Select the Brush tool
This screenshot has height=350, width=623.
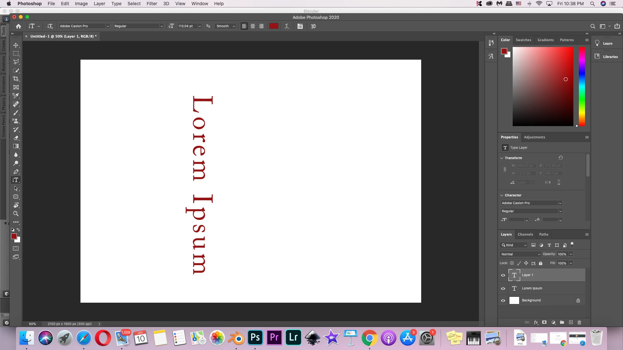(x=16, y=112)
